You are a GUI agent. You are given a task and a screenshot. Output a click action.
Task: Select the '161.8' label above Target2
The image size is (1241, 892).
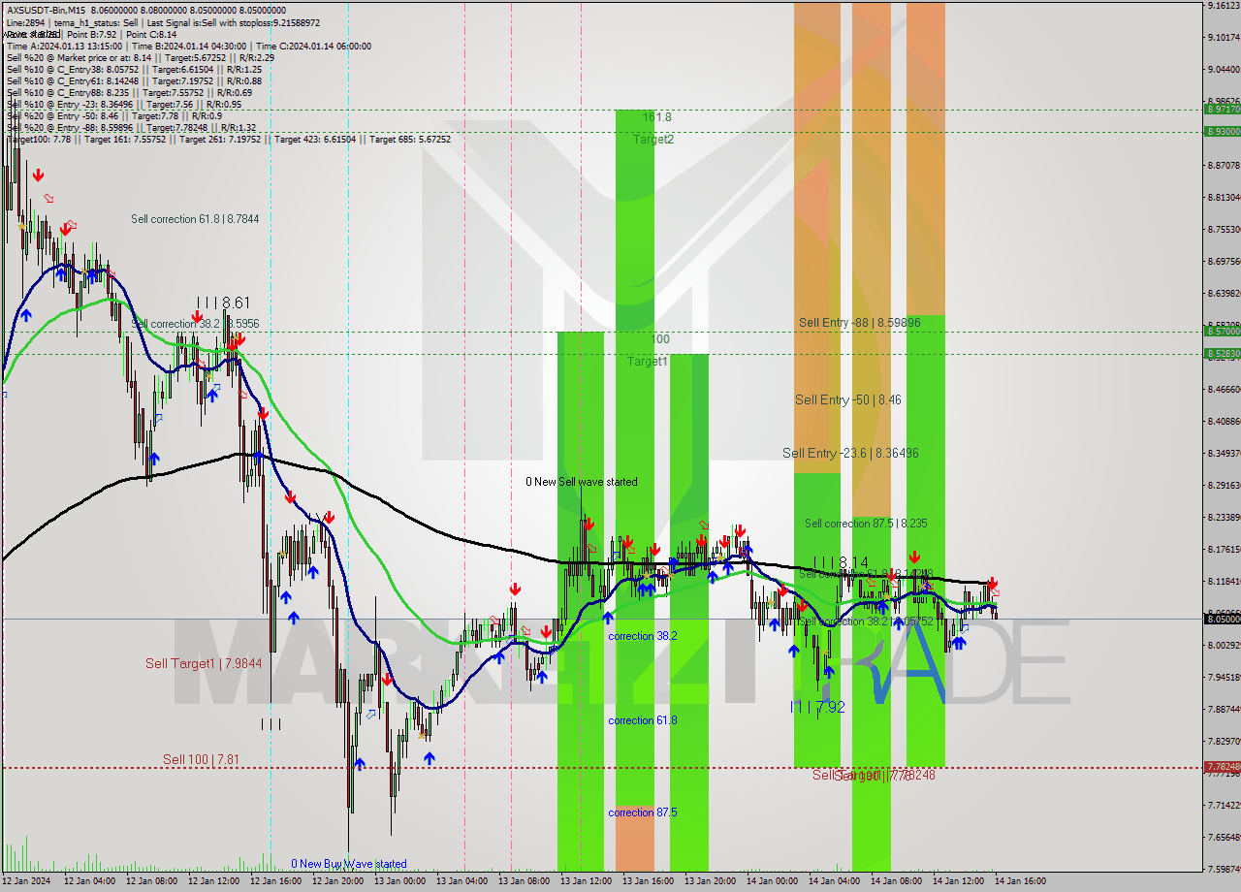point(656,116)
